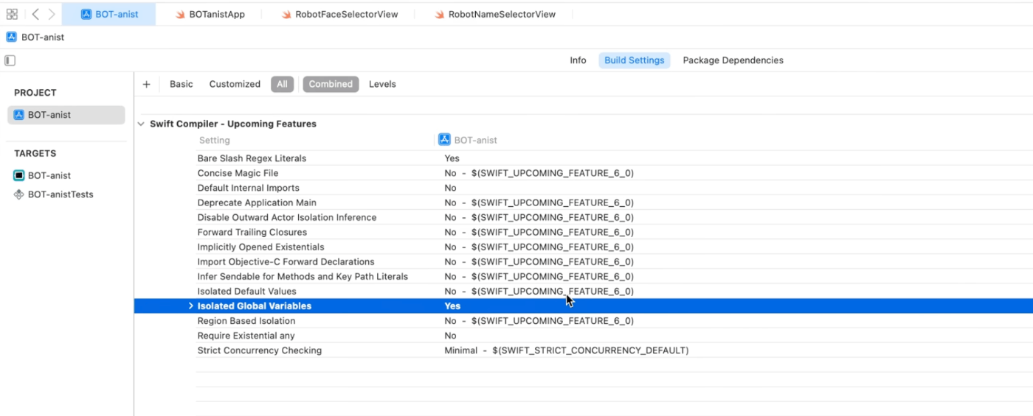This screenshot has width=1033, height=416.
Task: Click the BOT-anist breadcrumb label
Action: point(43,37)
